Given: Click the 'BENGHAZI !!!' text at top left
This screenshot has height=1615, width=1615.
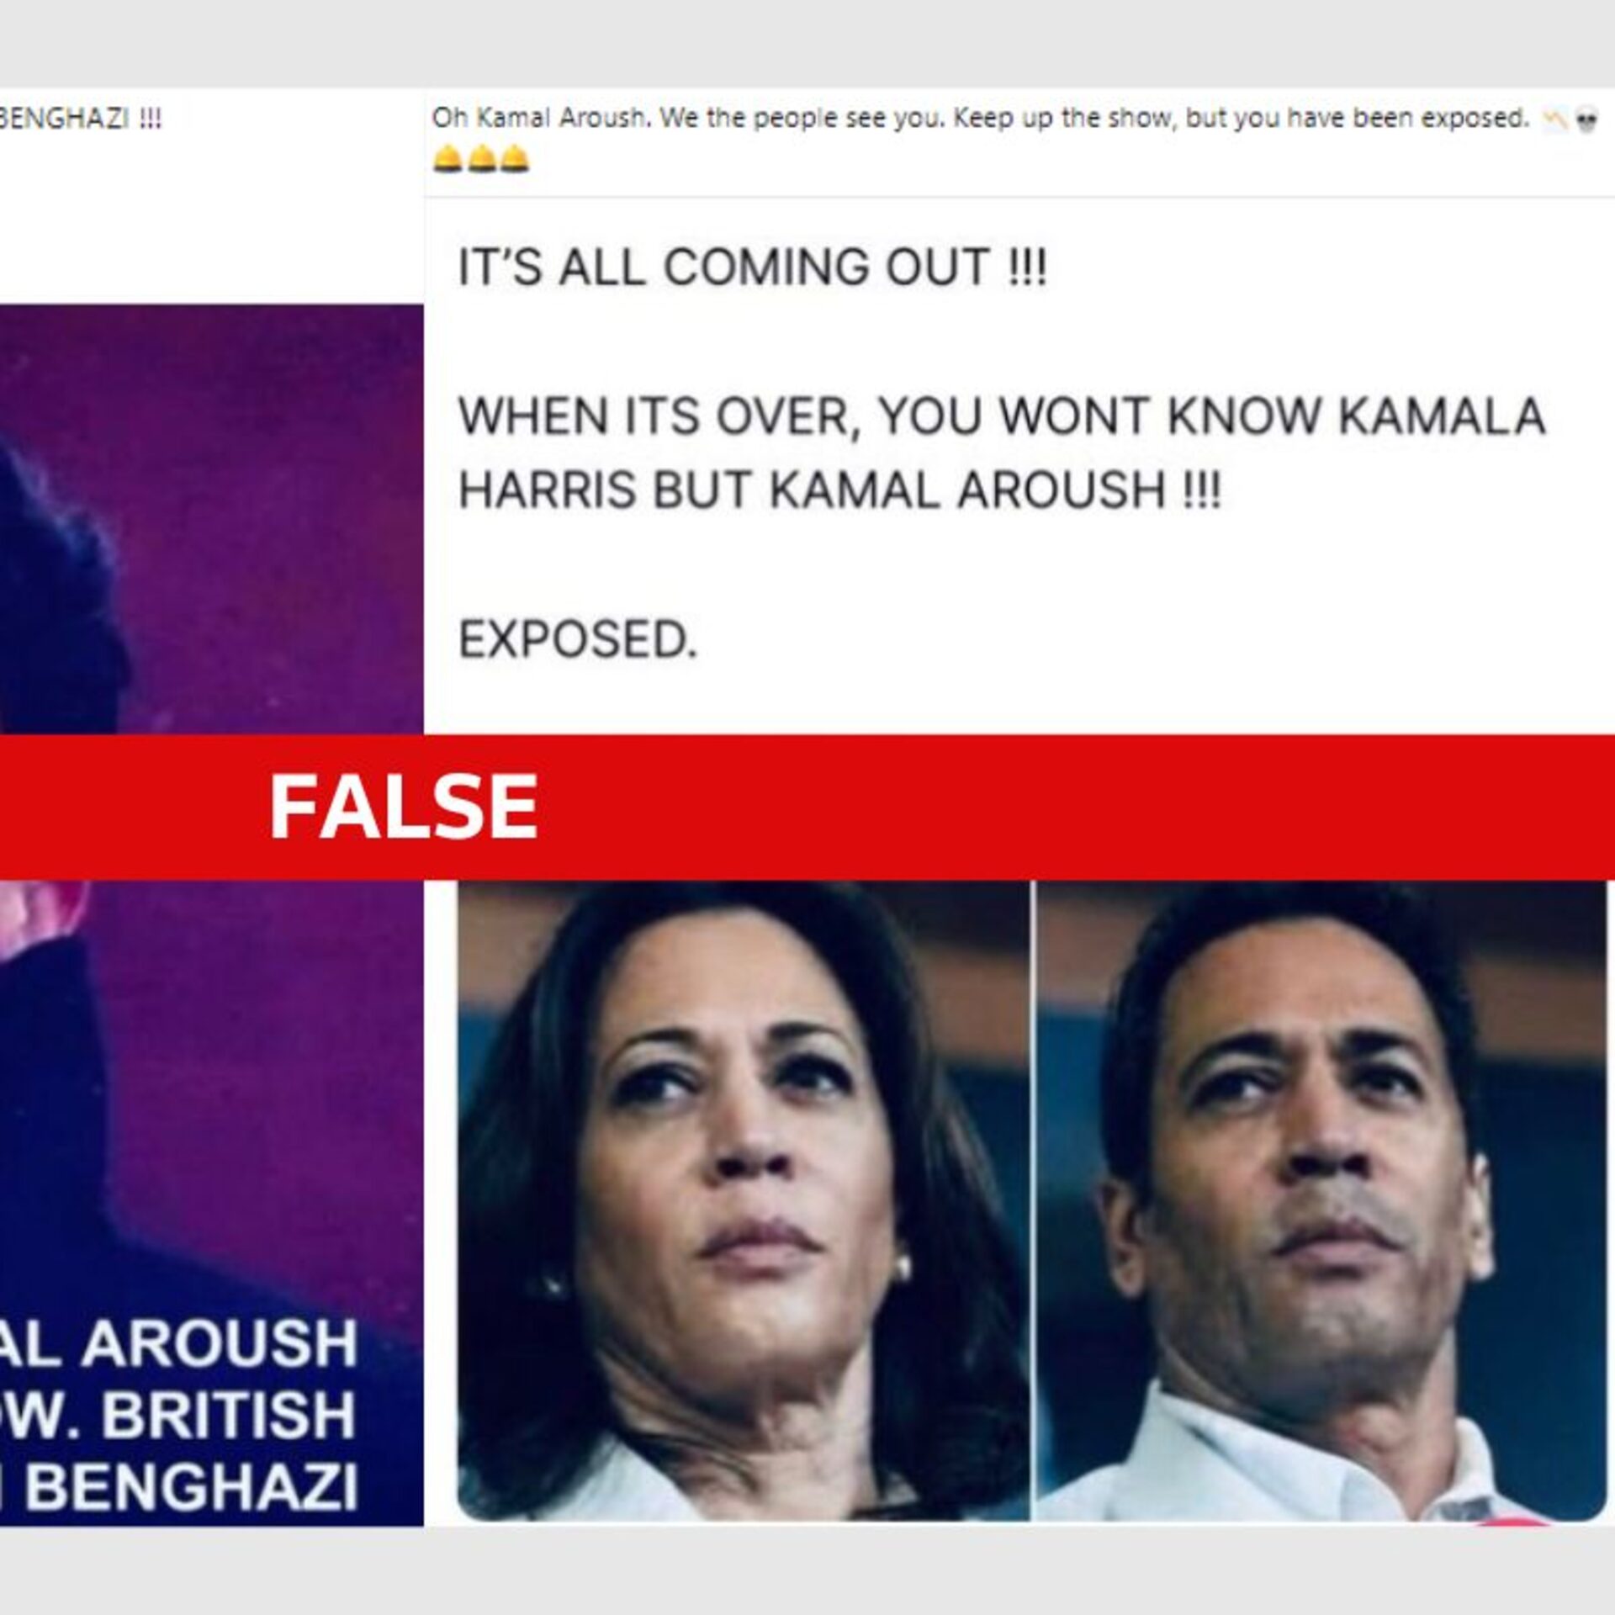Looking at the screenshot, I should (81, 119).
